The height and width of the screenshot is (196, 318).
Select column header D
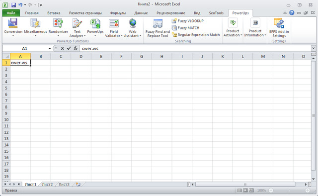(x=81, y=56)
